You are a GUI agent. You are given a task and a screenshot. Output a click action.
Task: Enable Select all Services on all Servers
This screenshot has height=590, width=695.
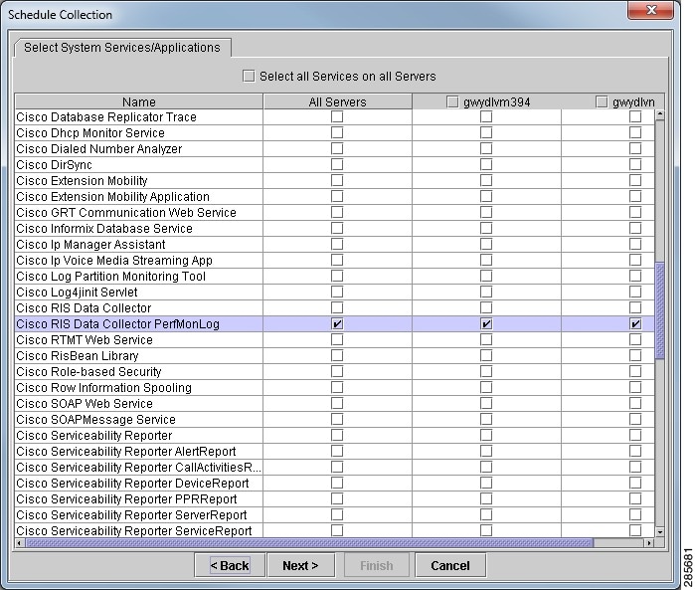(249, 77)
